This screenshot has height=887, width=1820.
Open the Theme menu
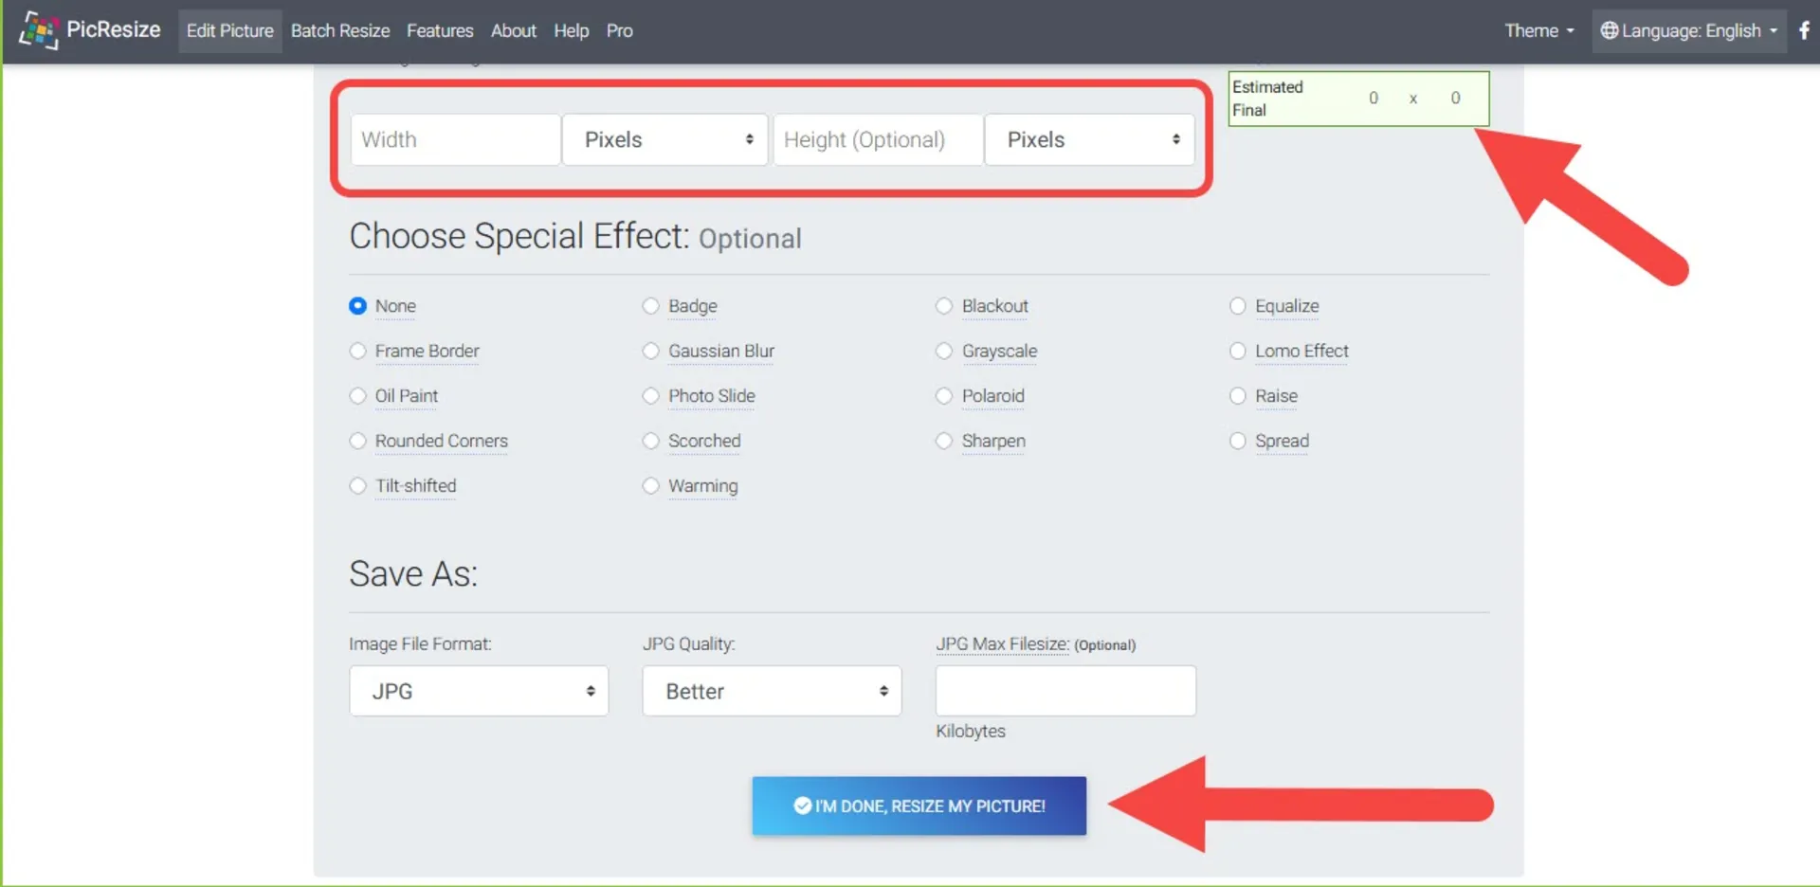pyautogui.click(x=1538, y=30)
